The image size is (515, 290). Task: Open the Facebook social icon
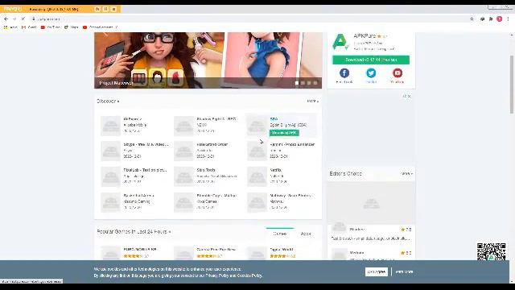point(344,73)
